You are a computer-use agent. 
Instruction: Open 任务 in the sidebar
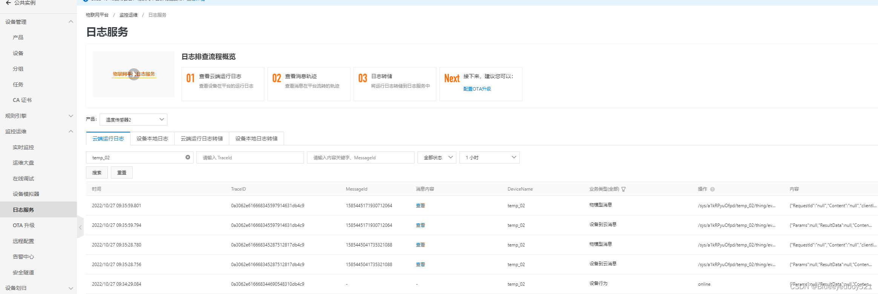(x=18, y=85)
